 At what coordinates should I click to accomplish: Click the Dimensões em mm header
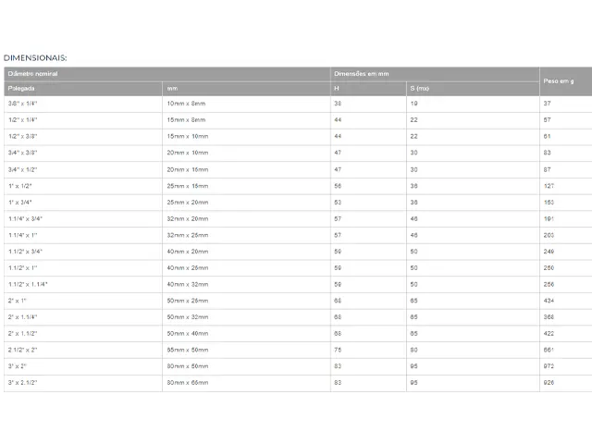[x=435, y=74]
